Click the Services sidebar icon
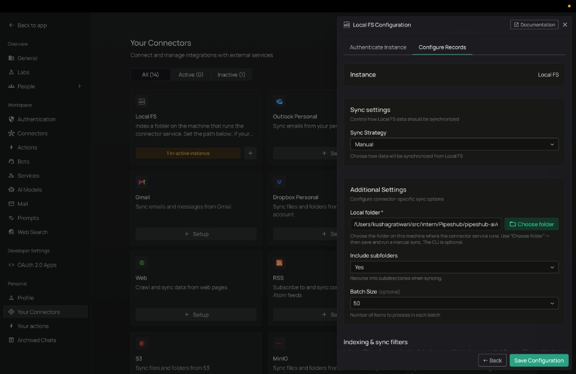 pos(11,175)
